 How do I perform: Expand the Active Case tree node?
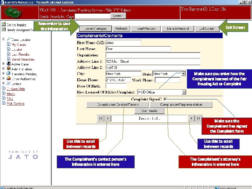coord(3,64)
